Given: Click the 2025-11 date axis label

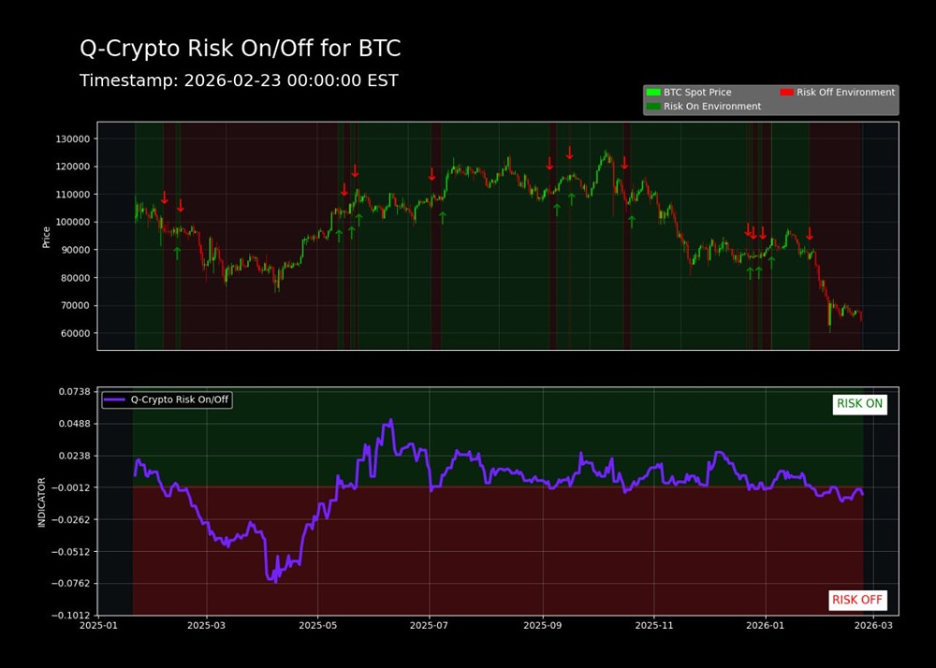Looking at the screenshot, I should pyautogui.click(x=653, y=626).
